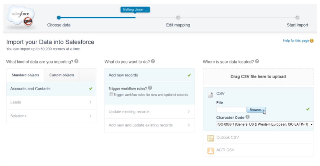Click green checkmark on Accounts and Contacts
This screenshot has height=166, width=320.
click(x=90, y=89)
